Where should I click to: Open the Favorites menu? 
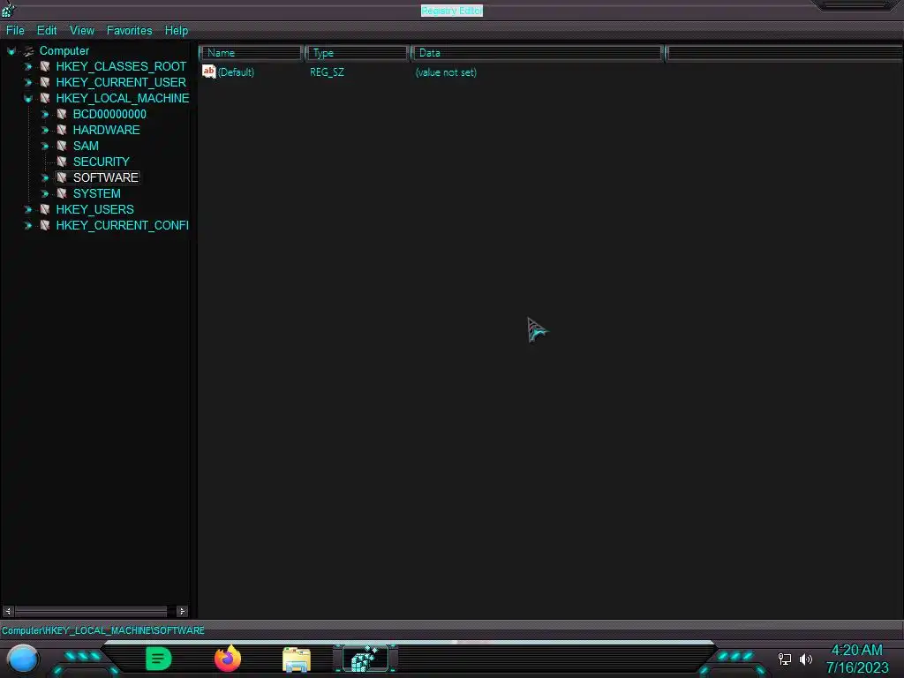(x=129, y=31)
